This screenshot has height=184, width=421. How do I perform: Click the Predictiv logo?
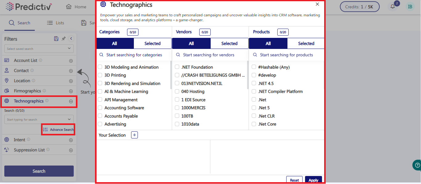[29, 6]
